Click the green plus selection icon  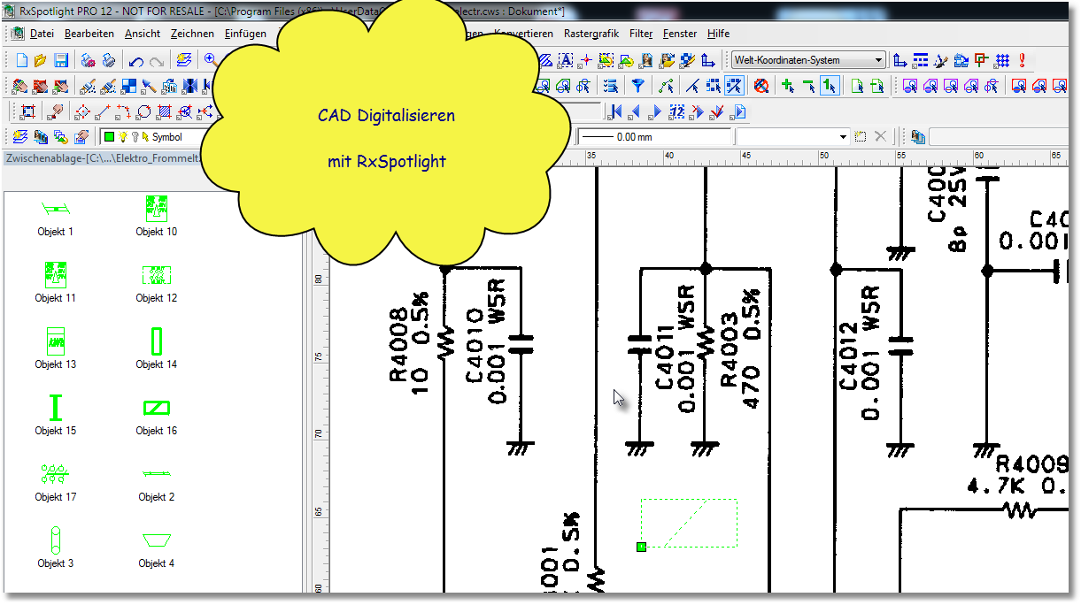coord(788,86)
